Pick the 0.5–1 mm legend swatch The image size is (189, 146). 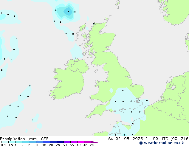[12, 142]
